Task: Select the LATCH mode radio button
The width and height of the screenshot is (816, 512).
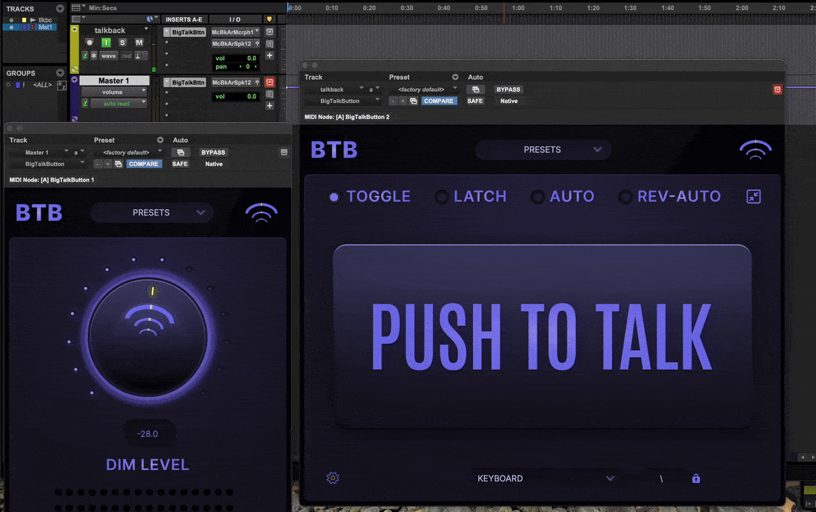Action: pyautogui.click(x=441, y=196)
